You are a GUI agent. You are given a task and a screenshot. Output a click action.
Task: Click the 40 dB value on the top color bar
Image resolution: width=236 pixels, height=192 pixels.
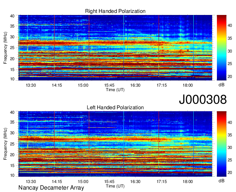click(x=230, y=25)
